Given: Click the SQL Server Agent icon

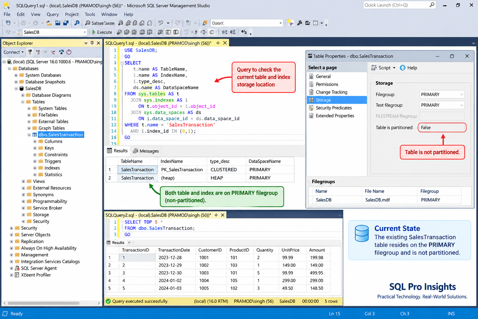Looking at the screenshot, I should point(17,268).
